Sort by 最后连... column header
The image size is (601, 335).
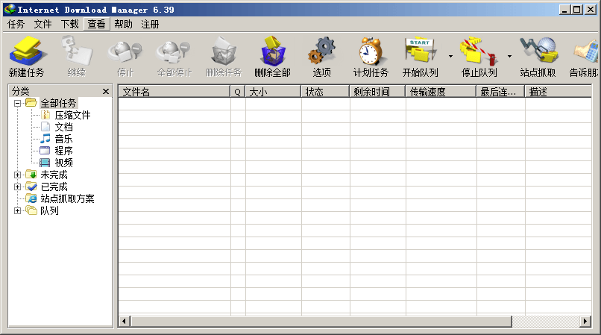[x=500, y=92]
